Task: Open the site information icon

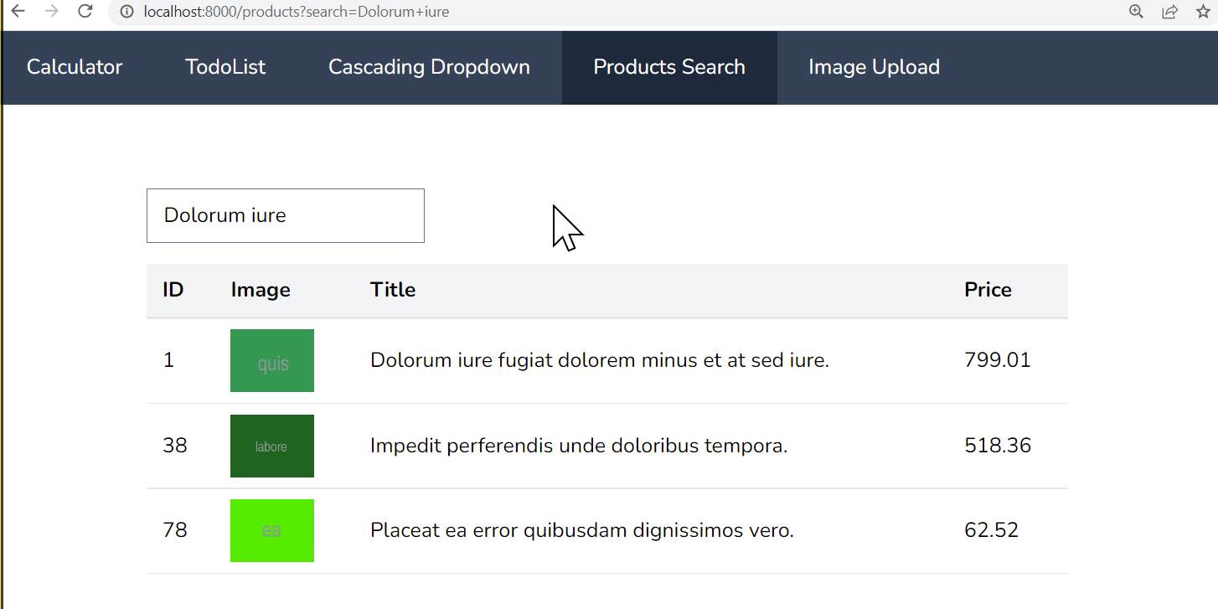Action: click(127, 12)
